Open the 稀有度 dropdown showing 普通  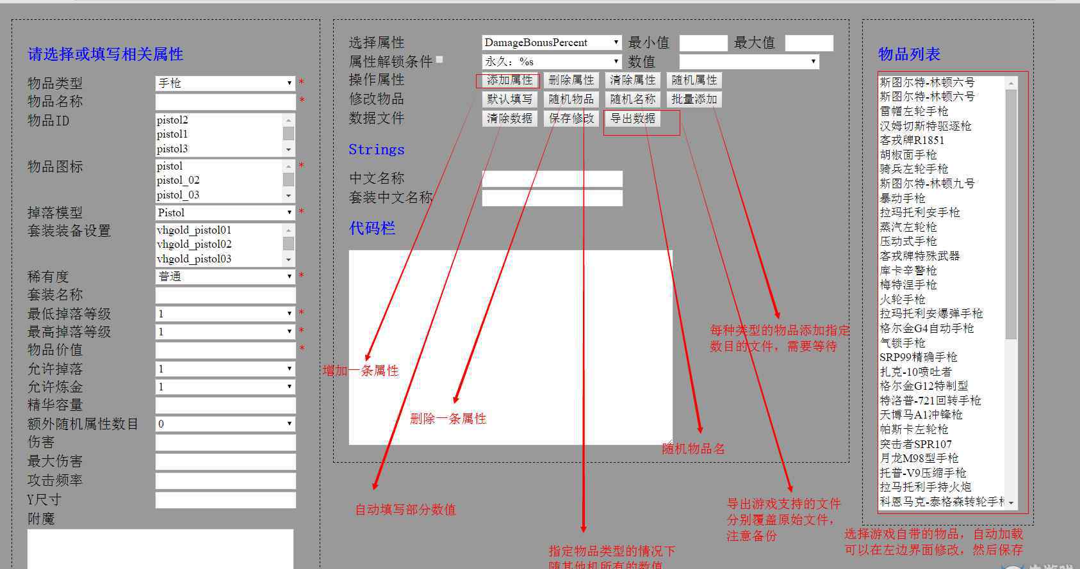pos(225,276)
